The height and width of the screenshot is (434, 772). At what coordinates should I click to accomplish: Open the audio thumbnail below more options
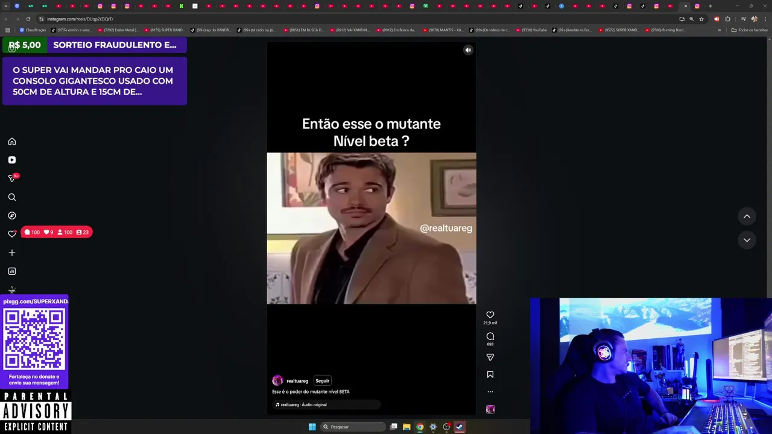[x=490, y=409]
